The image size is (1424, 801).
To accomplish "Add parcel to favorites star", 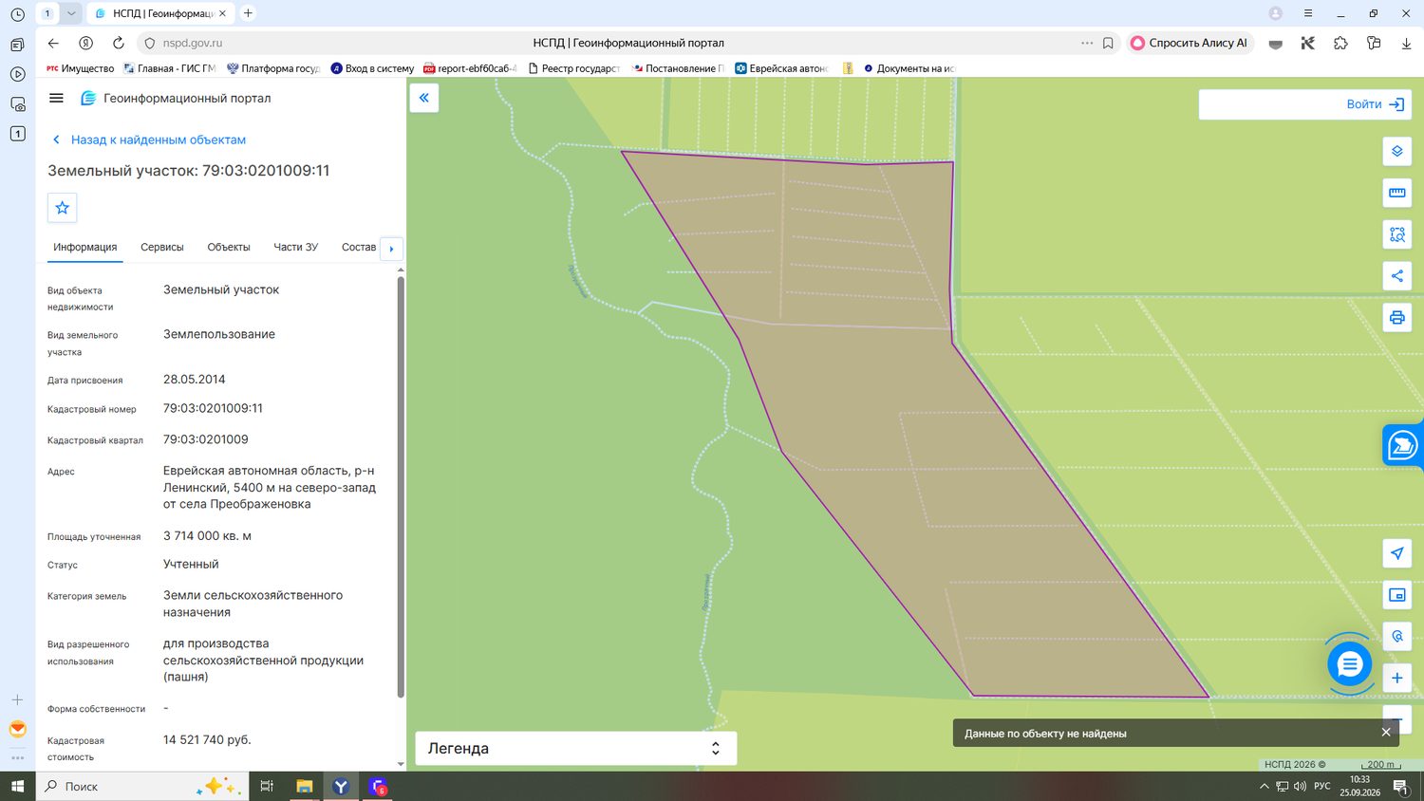I will click(x=63, y=208).
